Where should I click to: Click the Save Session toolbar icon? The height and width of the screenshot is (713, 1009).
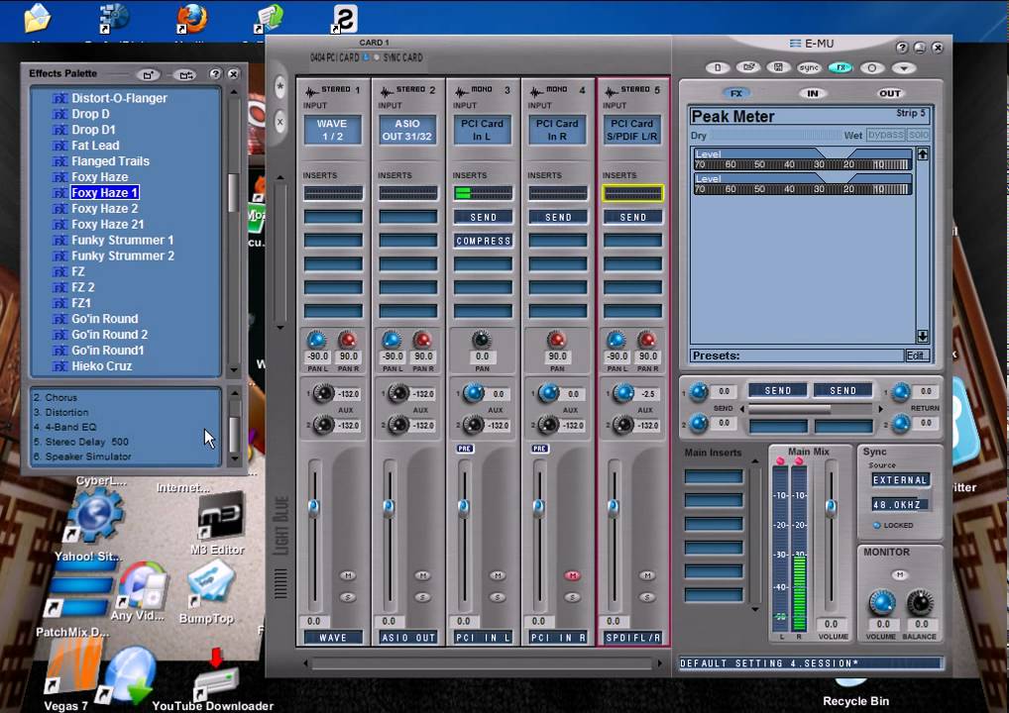point(778,67)
